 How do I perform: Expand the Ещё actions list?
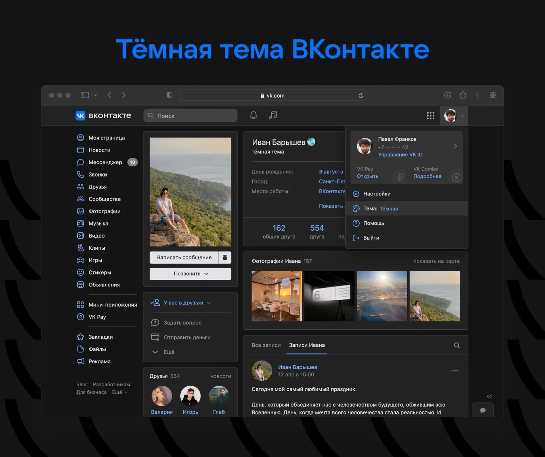click(169, 352)
